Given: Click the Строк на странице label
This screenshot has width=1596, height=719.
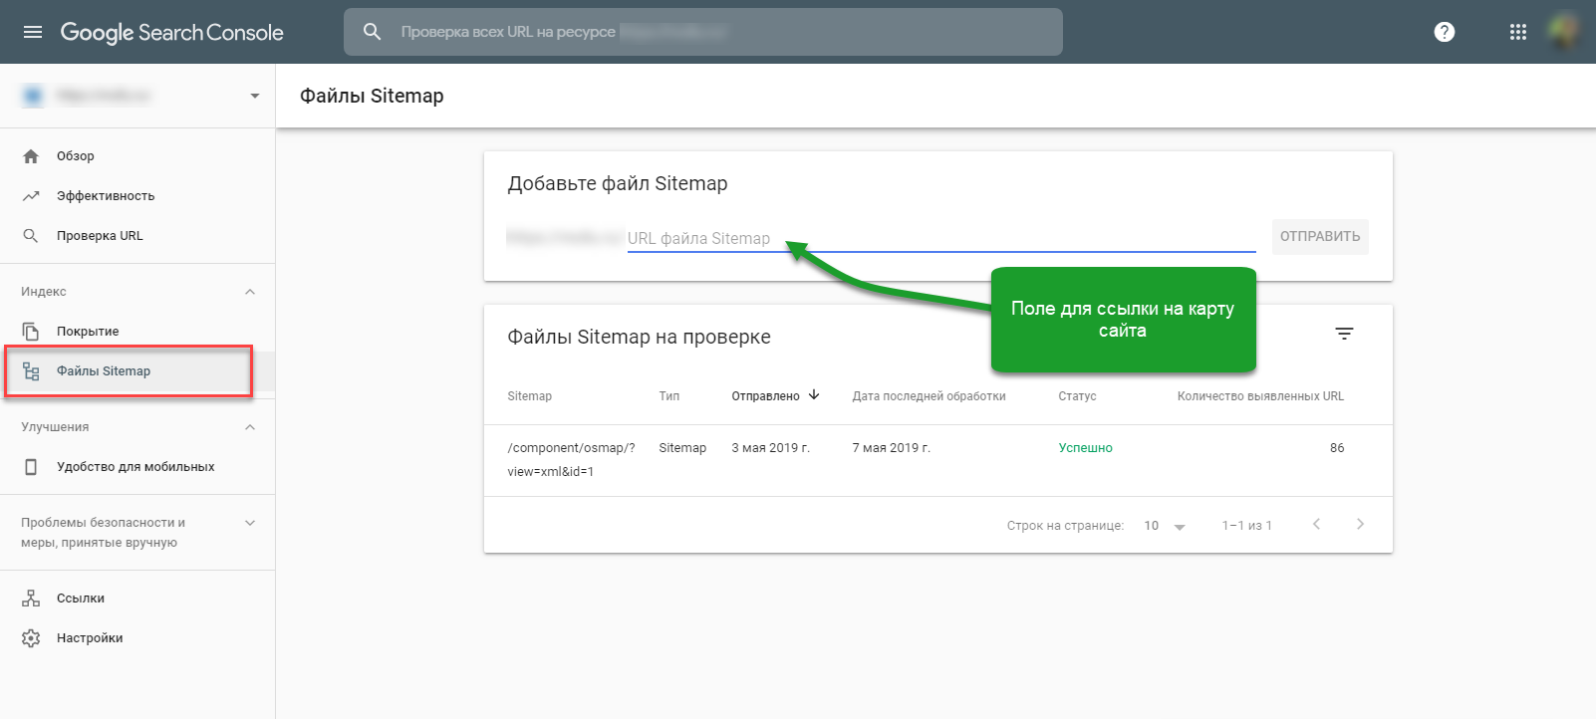Looking at the screenshot, I should (1065, 526).
